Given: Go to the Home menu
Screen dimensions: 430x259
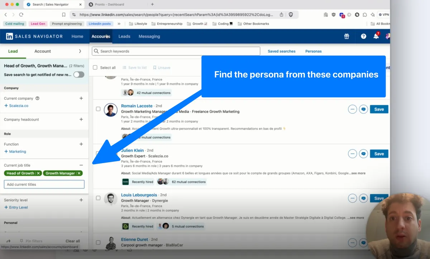Looking at the screenshot, I should pyautogui.click(x=77, y=36).
